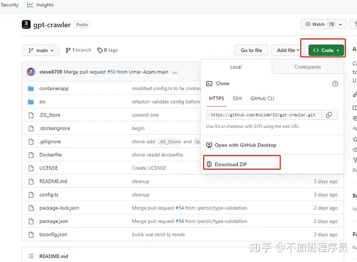357x262 pixels.
Task: Open steve8708 author link
Action: [x=51, y=72]
